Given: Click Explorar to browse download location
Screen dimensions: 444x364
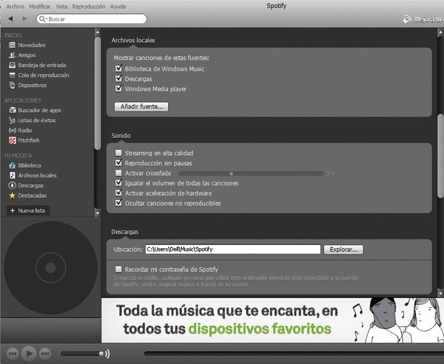Looking at the screenshot, I should (344, 249).
